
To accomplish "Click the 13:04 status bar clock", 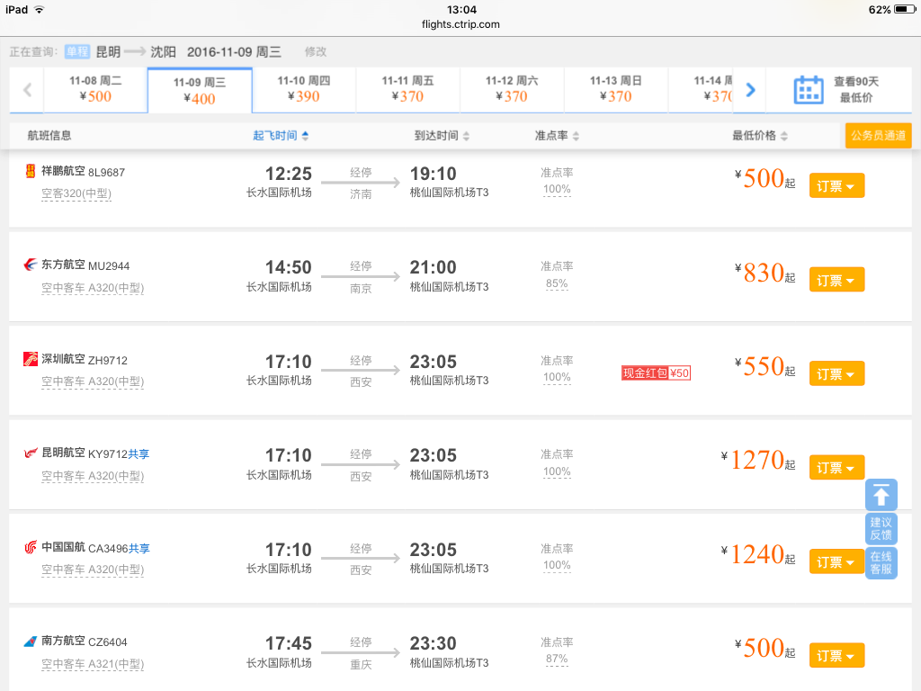I will [x=461, y=9].
